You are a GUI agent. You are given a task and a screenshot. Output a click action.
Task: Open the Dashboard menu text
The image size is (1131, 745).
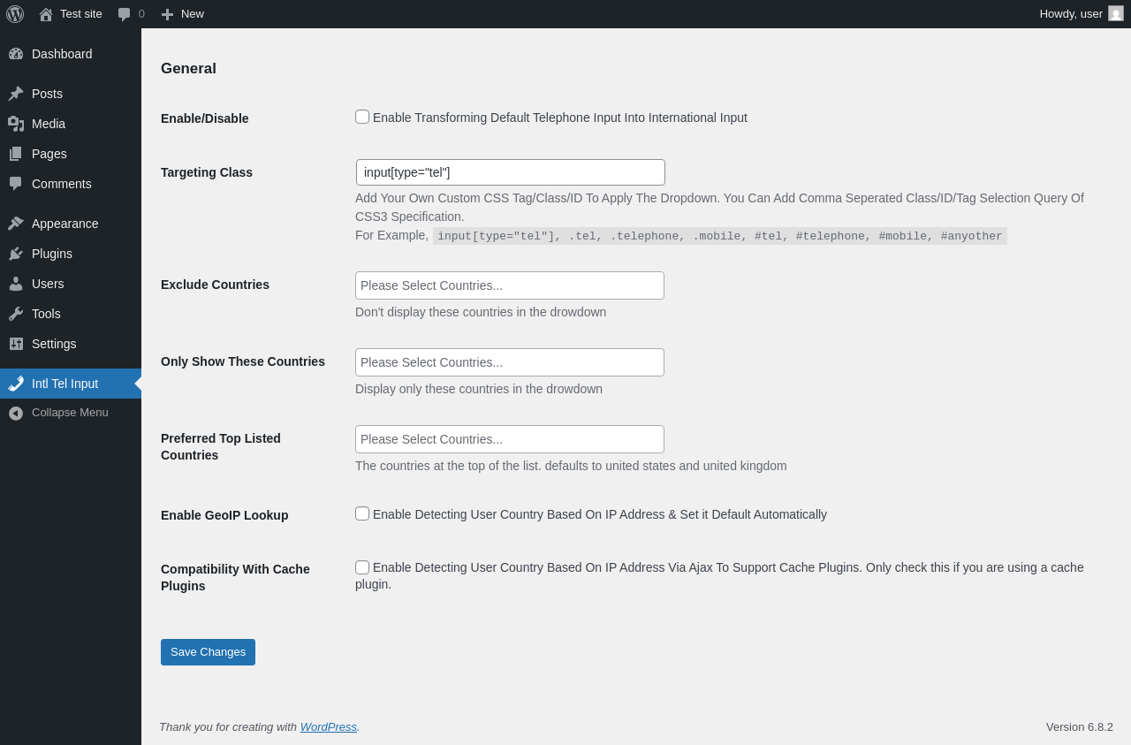click(62, 54)
